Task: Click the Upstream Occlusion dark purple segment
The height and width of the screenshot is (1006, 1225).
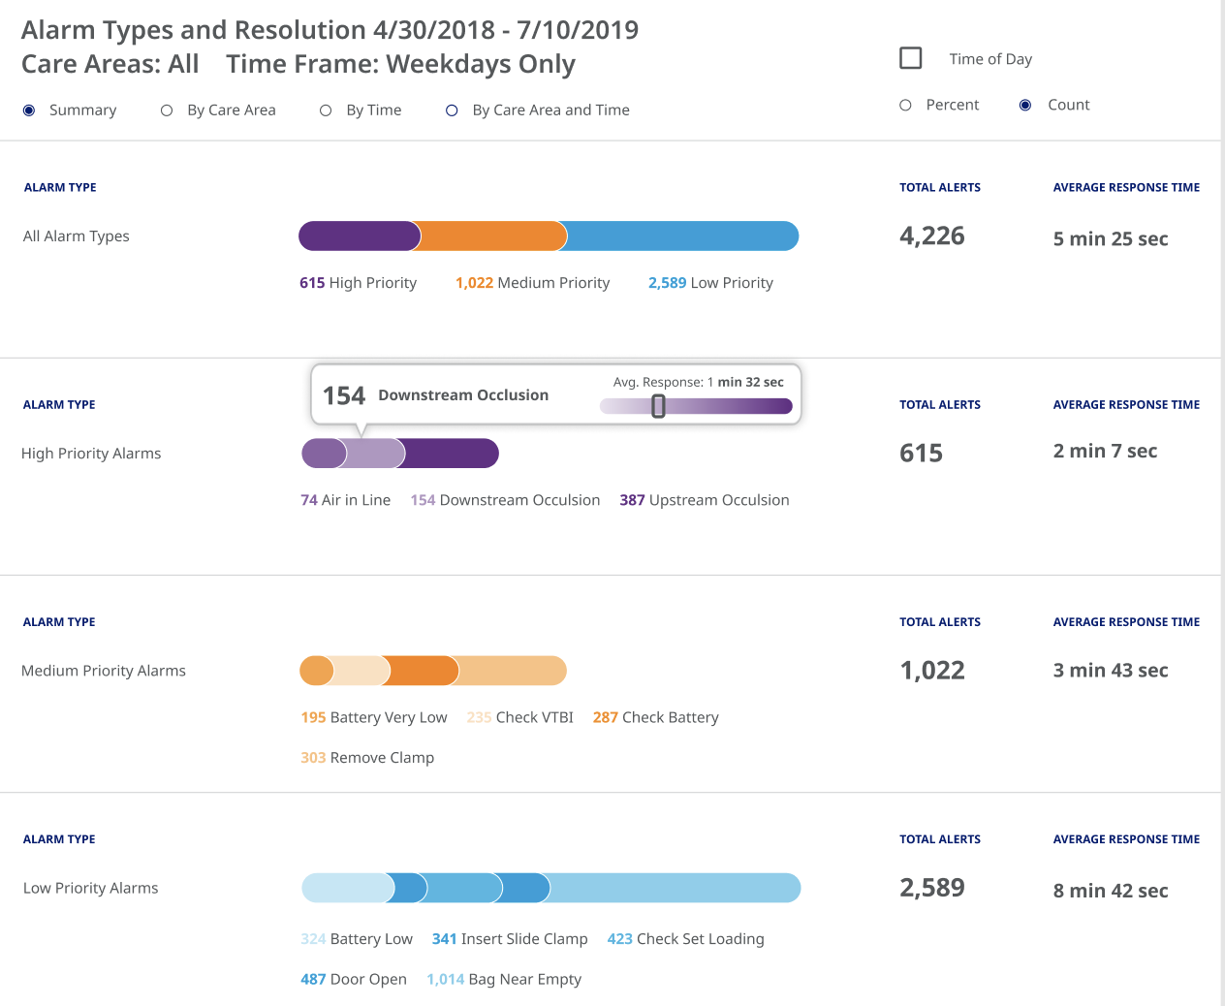Action: pos(452,454)
